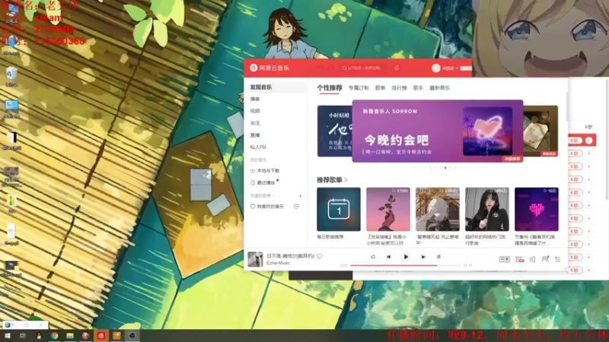Click the volume speaker icon

532,259
